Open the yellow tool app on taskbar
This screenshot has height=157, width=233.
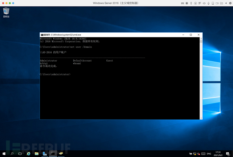click(61, 154)
